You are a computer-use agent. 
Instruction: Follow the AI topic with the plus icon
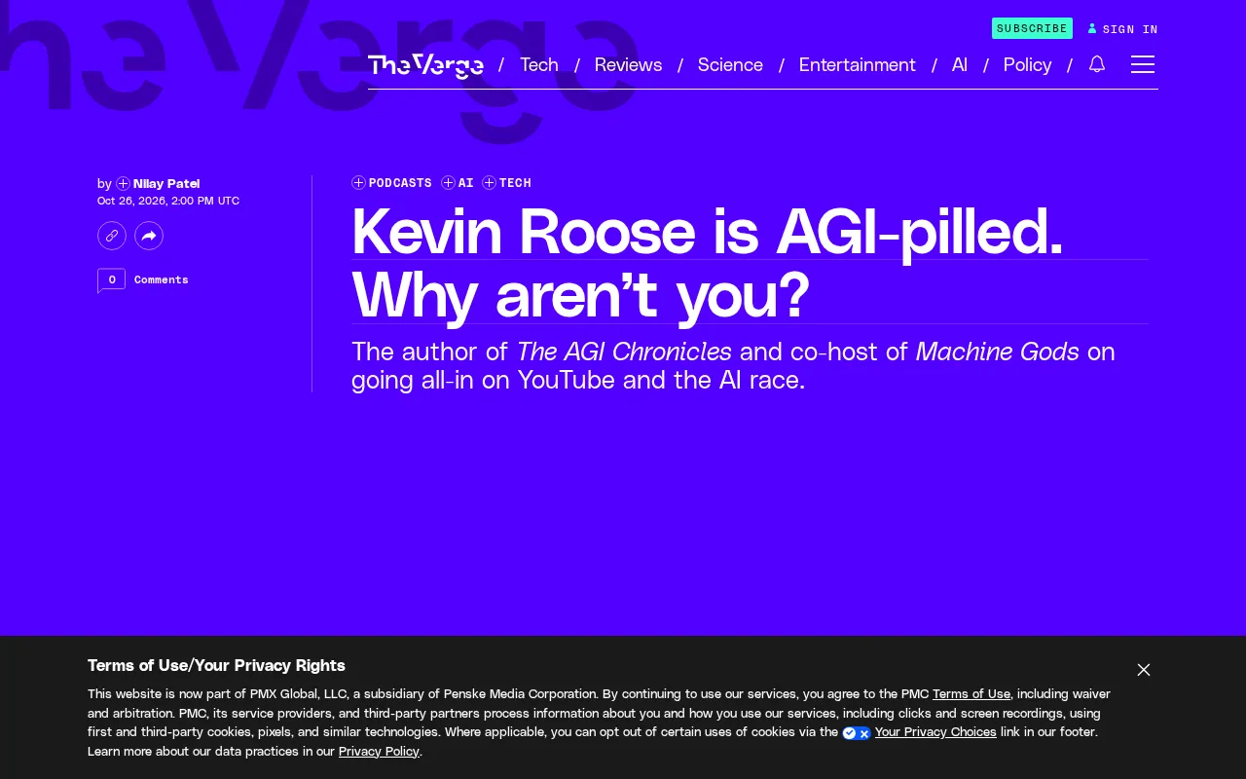click(448, 183)
